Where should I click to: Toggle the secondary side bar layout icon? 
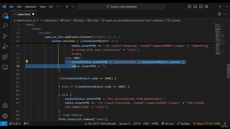[201, 6]
